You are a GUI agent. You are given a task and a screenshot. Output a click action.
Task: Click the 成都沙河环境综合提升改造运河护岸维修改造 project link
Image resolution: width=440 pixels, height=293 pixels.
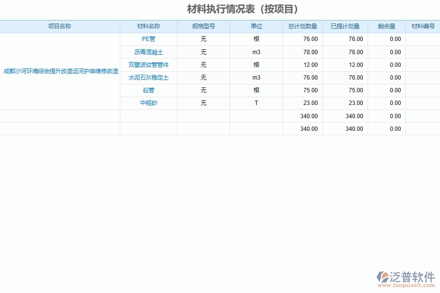click(60, 71)
